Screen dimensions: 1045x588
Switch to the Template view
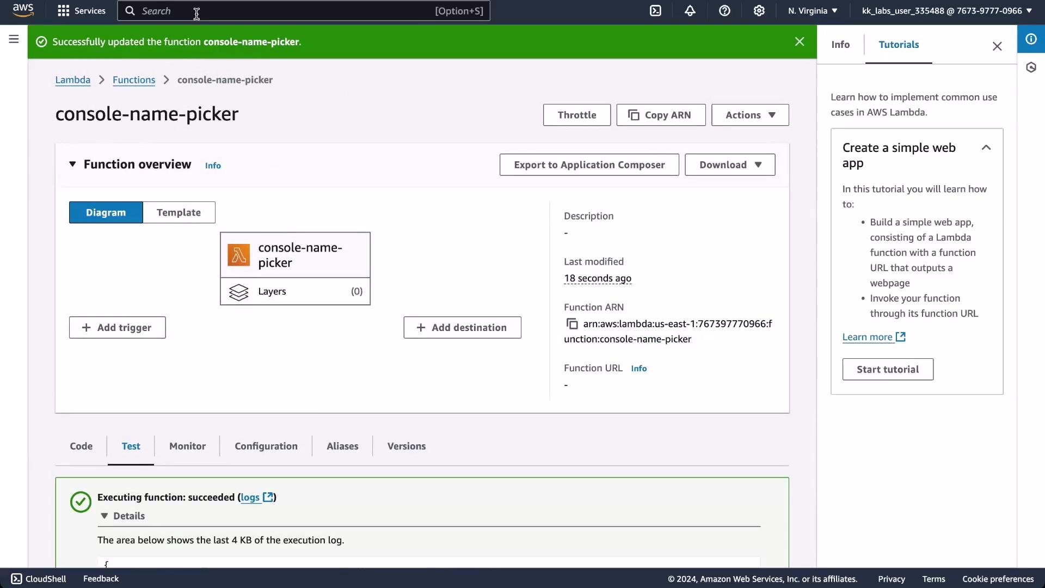coord(179,212)
